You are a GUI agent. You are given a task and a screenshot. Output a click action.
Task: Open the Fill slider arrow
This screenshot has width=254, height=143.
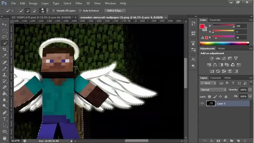250,97
